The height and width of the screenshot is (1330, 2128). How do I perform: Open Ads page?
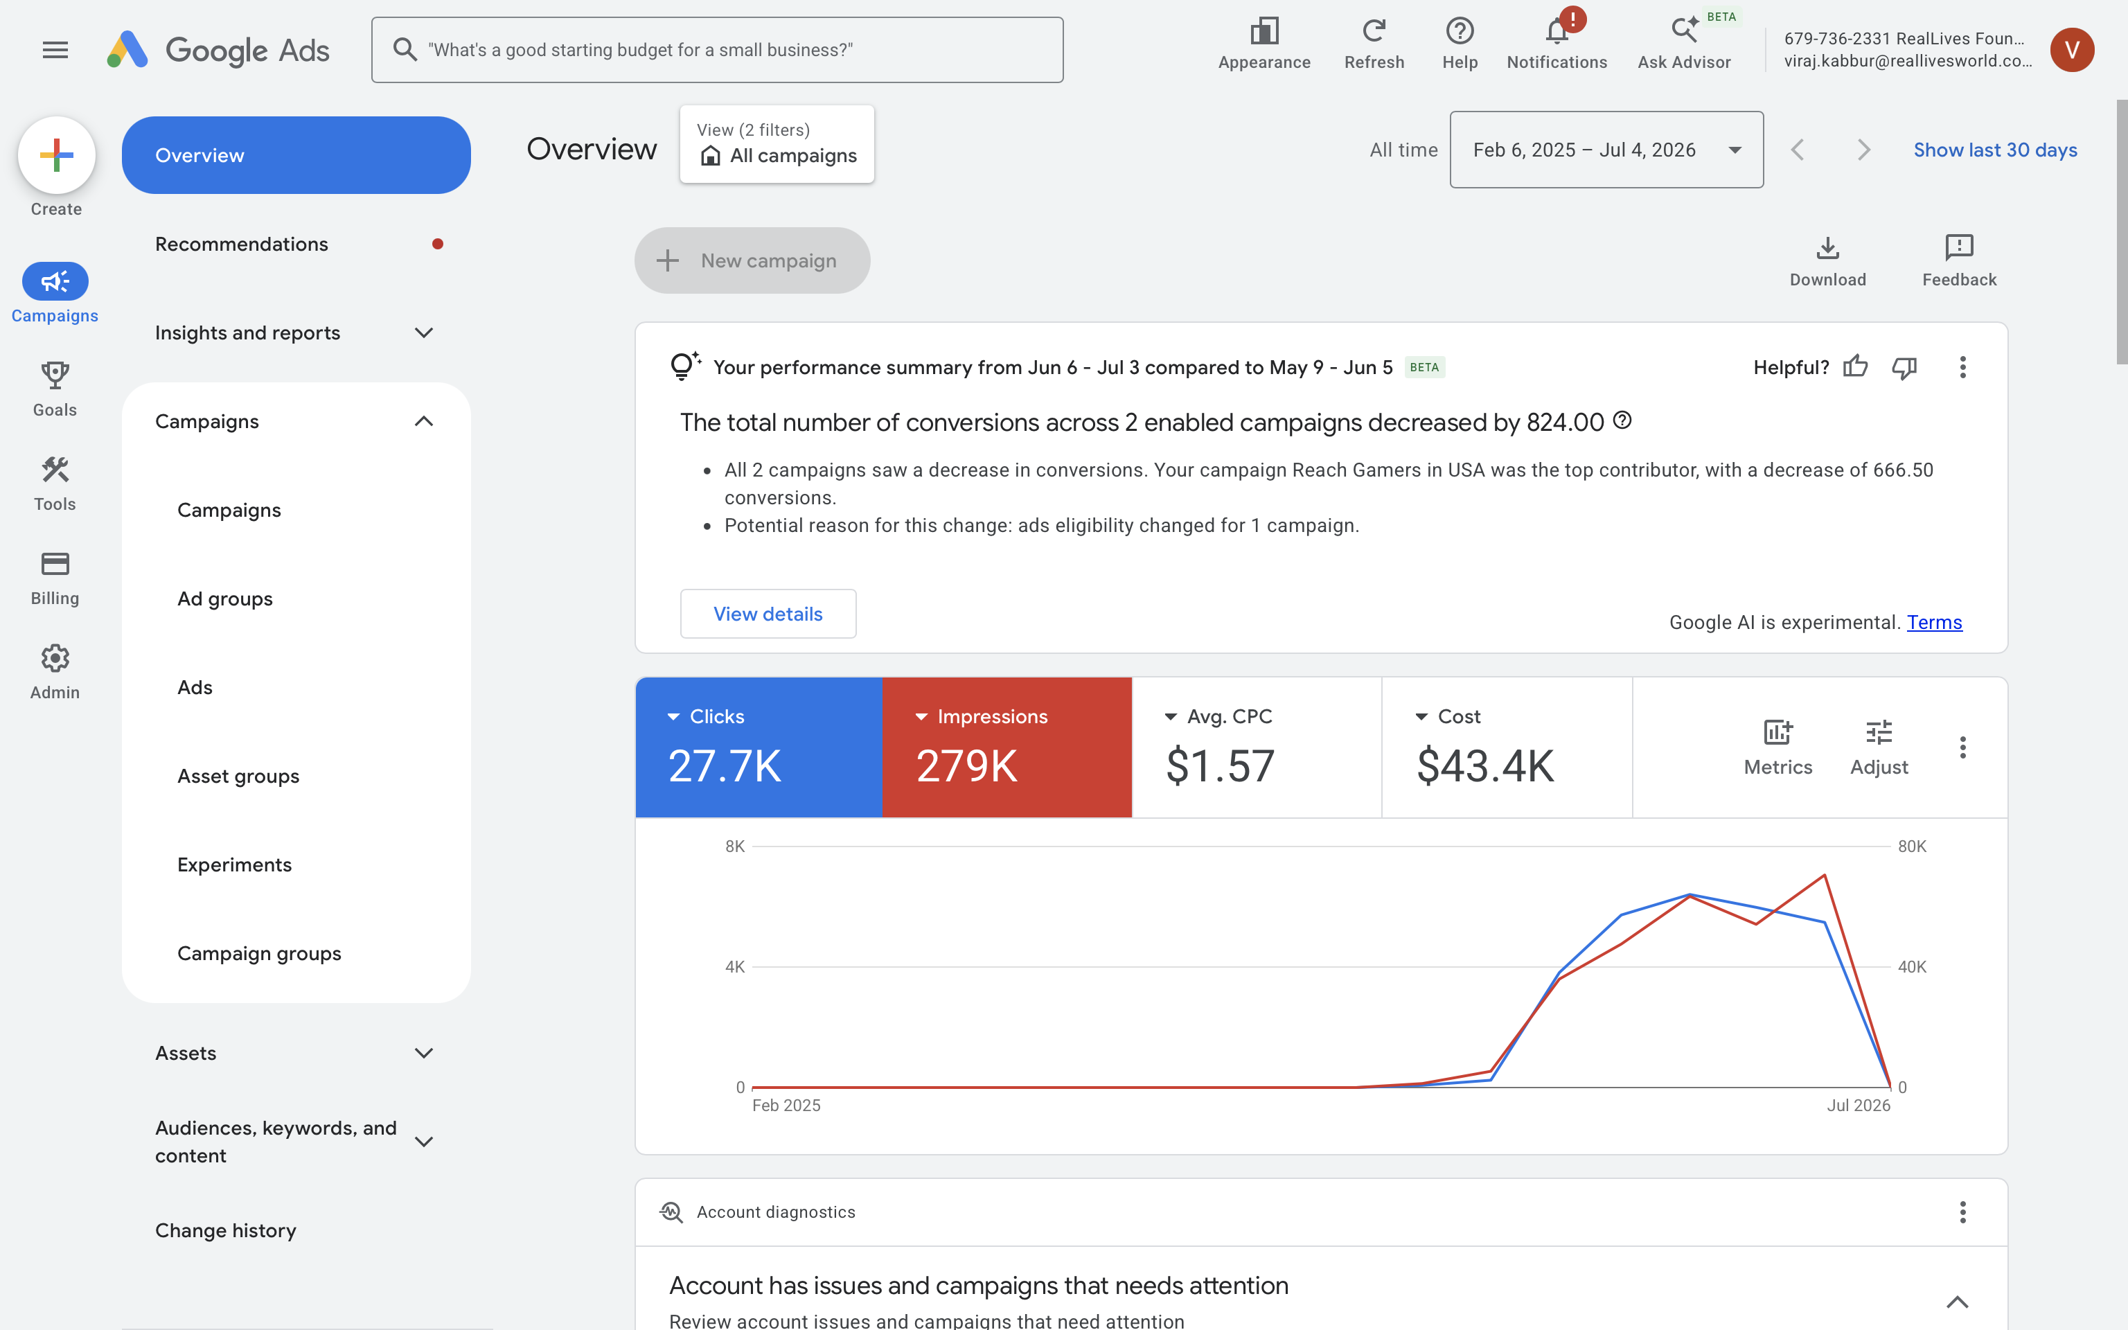point(195,687)
